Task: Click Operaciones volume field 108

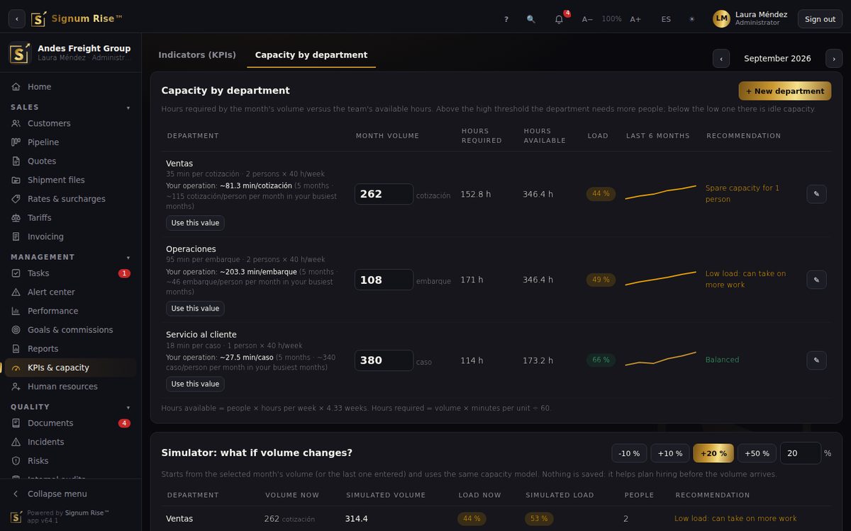Action: 384,280
